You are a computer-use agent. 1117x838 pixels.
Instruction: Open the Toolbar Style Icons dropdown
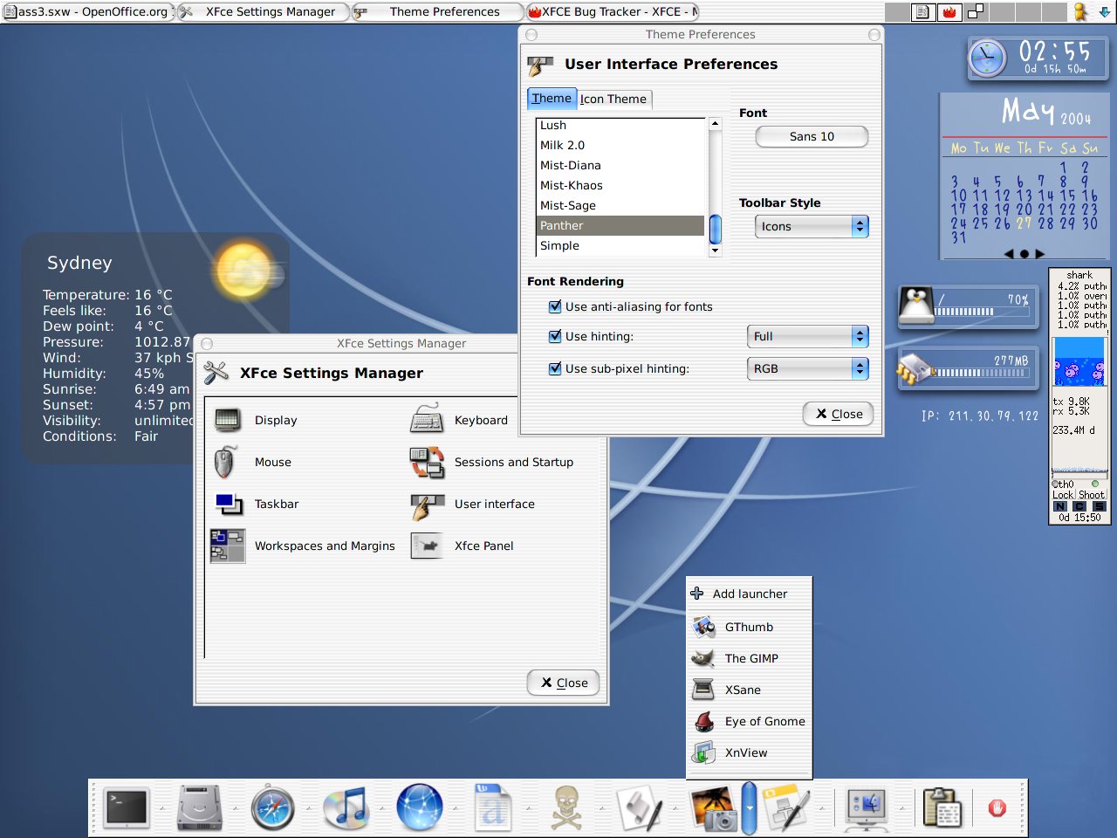point(811,226)
